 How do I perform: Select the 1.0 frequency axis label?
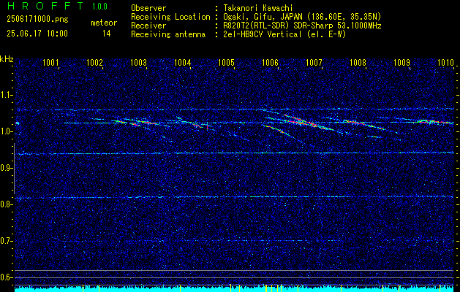coord(6,132)
